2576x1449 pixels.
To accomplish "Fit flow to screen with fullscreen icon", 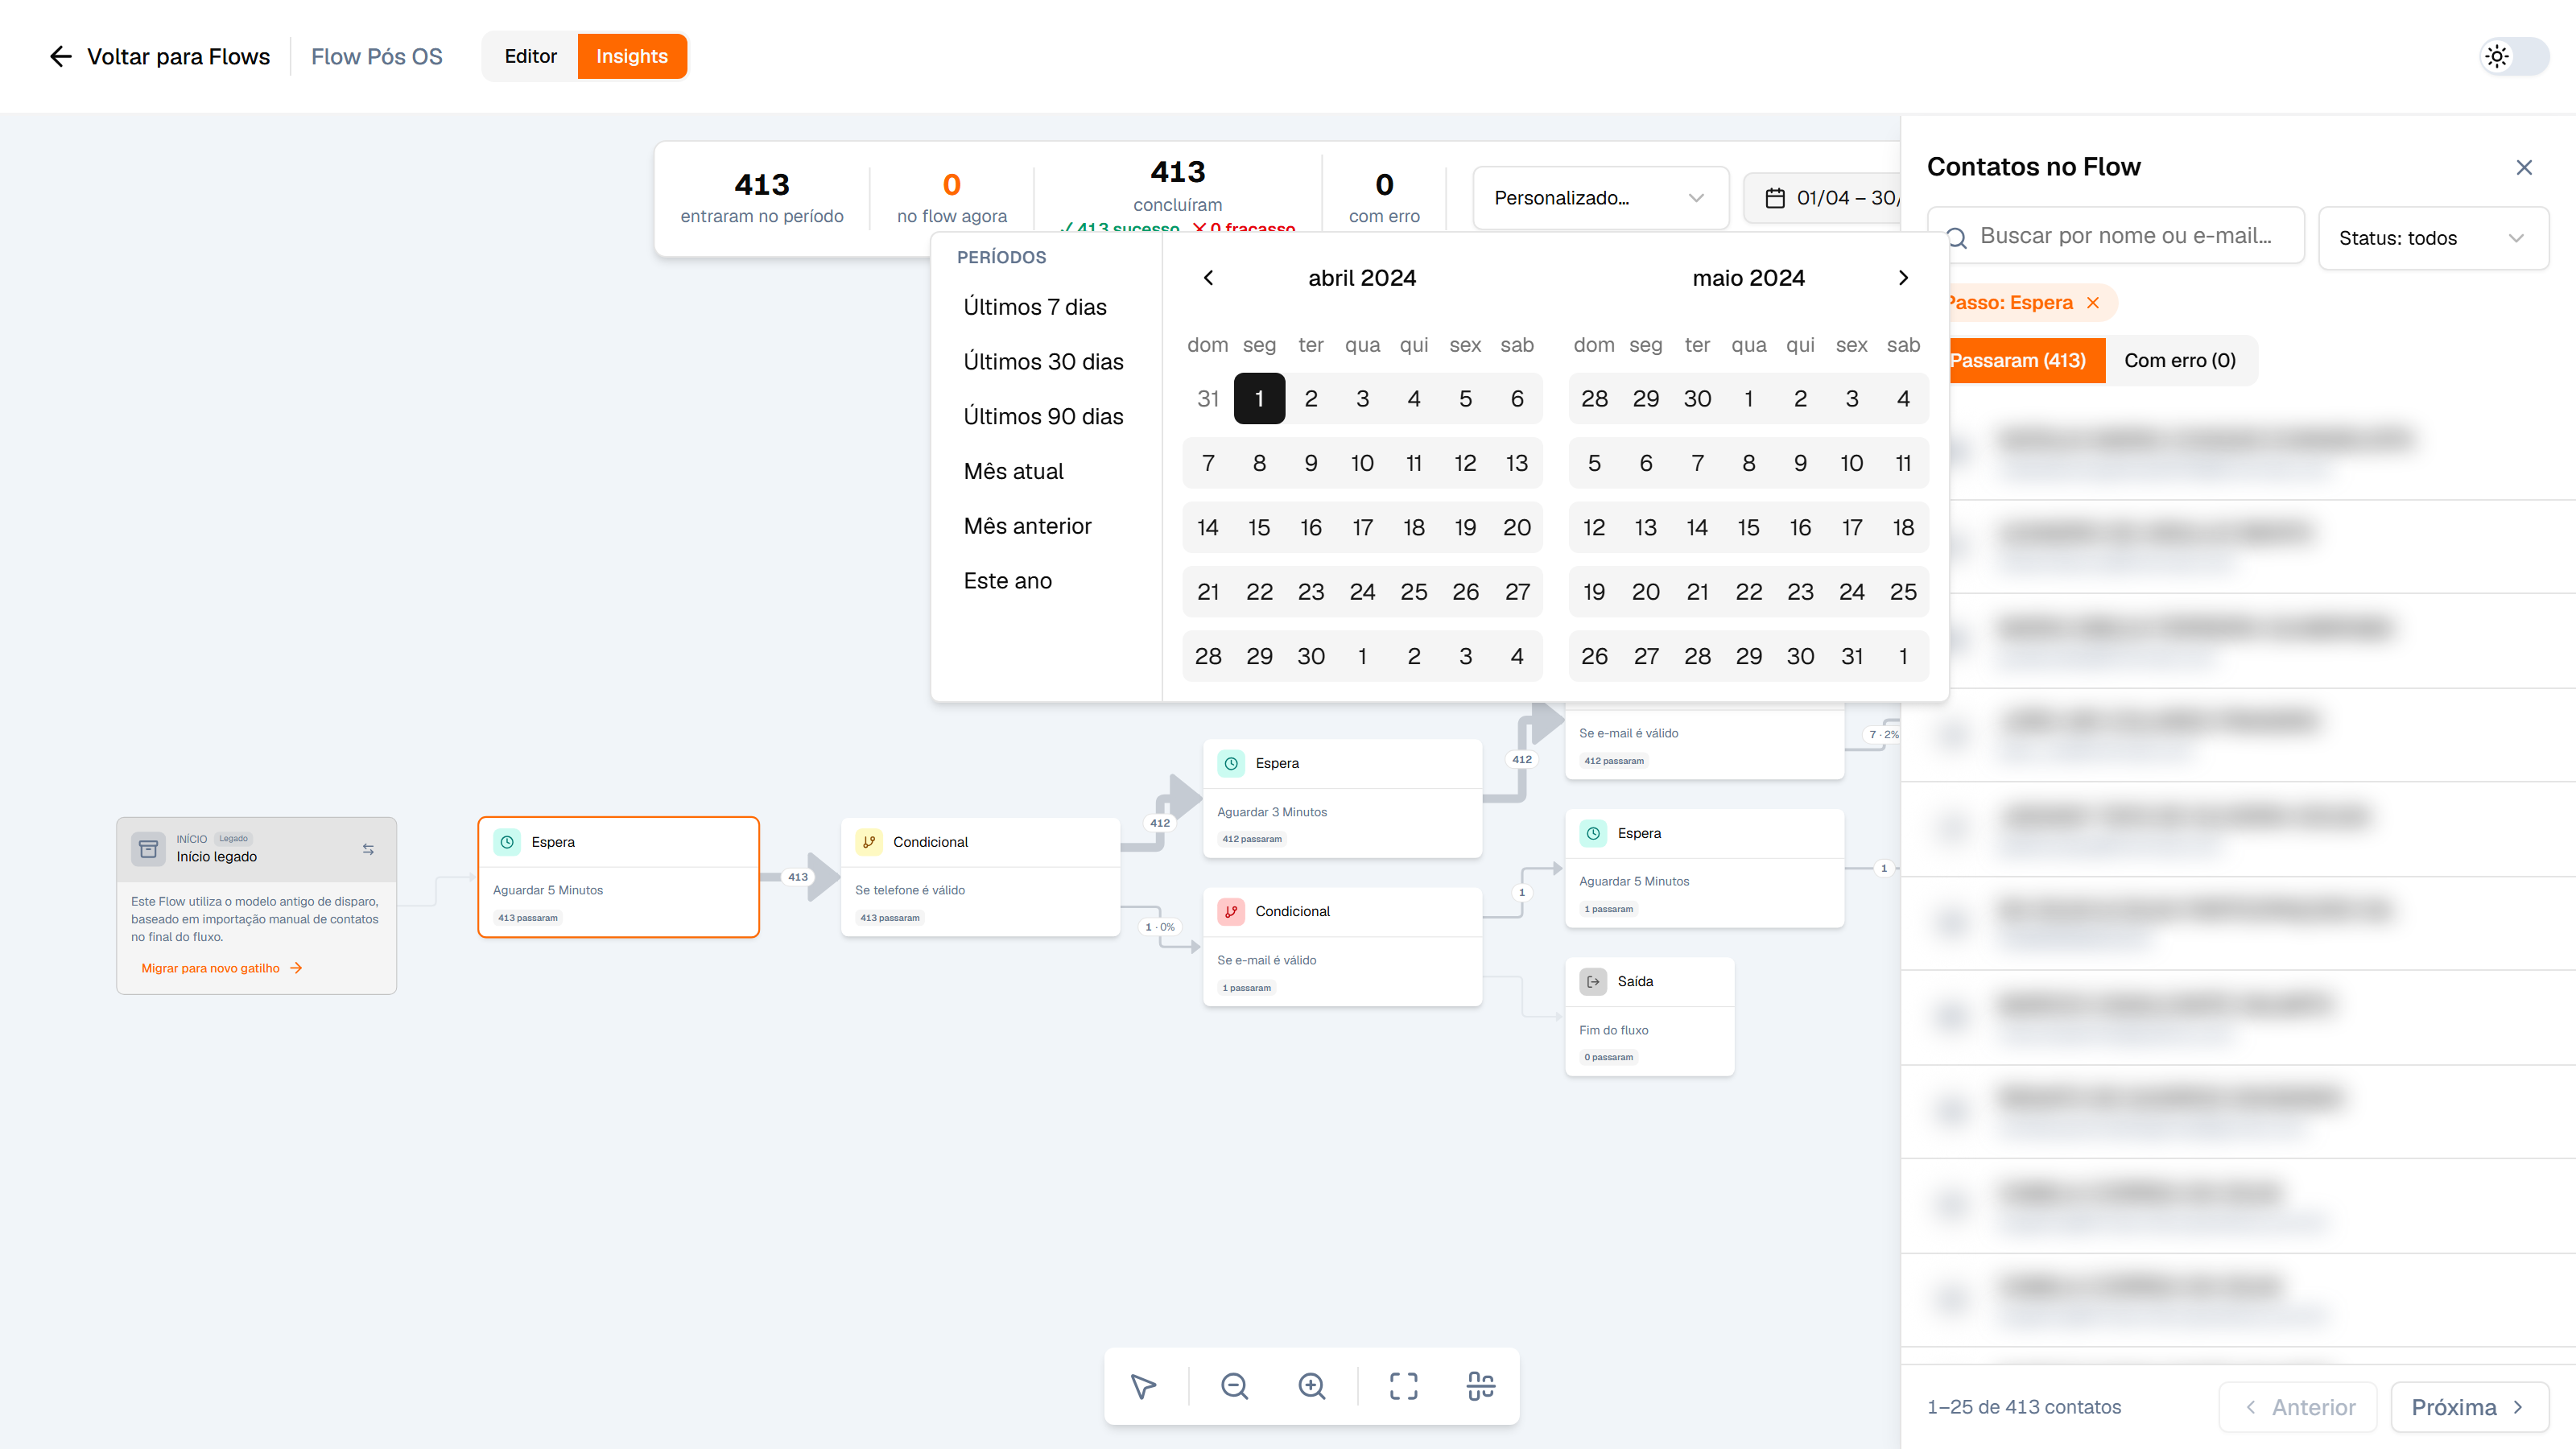I will coord(1403,1386).
